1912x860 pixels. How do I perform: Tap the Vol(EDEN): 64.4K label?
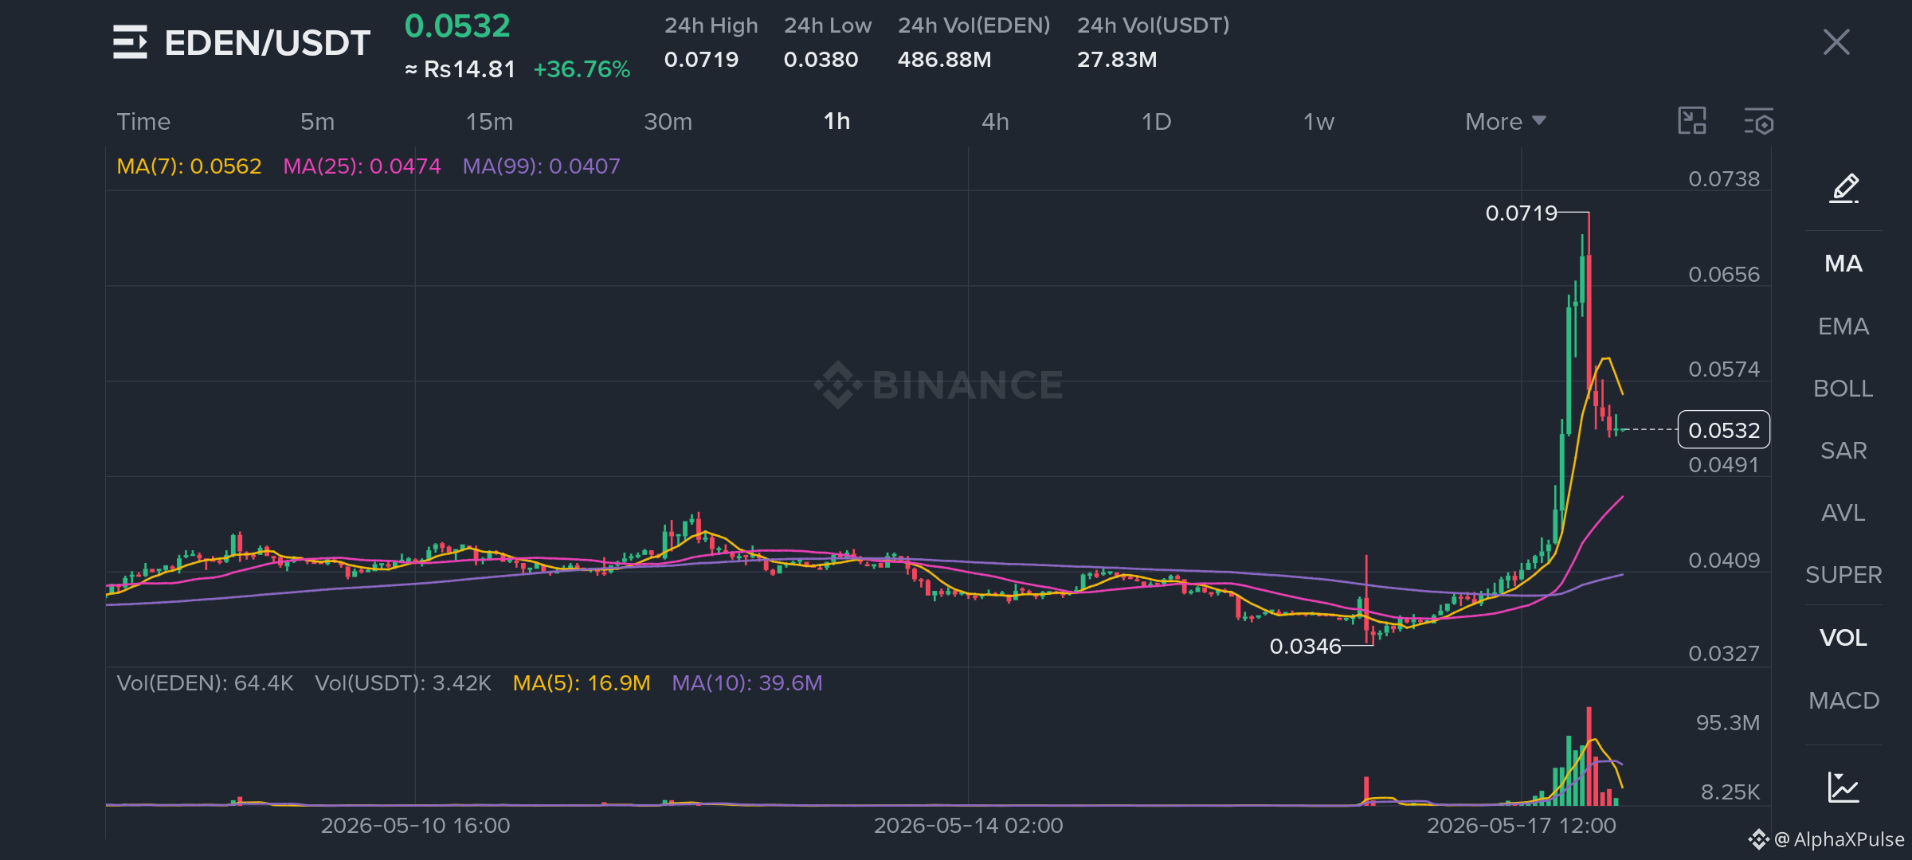coord(205,683)
